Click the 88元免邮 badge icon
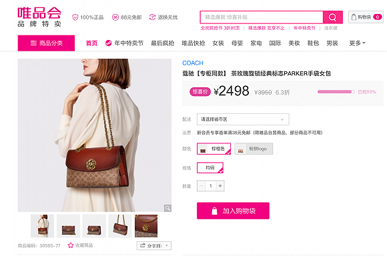The image size is (387, 256). [x=115, y=17]
